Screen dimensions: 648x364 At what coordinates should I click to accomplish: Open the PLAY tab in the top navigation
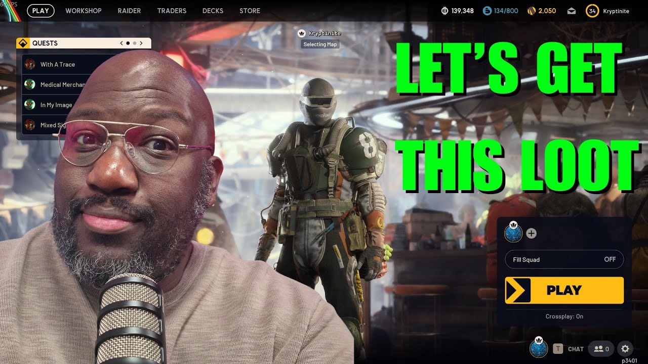40,11
